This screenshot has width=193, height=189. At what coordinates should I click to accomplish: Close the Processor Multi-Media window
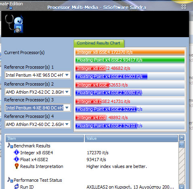[x=184, y=6]
